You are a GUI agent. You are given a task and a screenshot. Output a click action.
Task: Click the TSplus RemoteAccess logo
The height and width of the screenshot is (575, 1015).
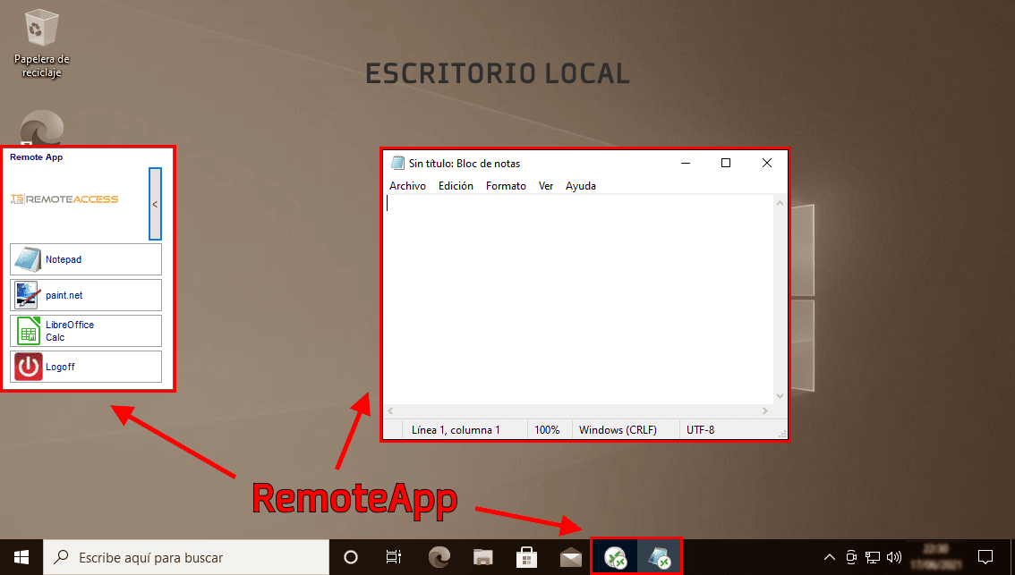tap(63, 199)
